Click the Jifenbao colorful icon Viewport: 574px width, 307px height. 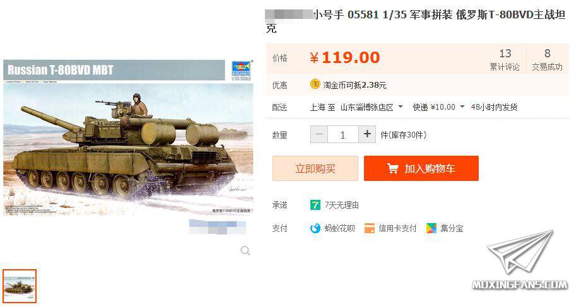point(431,228)
